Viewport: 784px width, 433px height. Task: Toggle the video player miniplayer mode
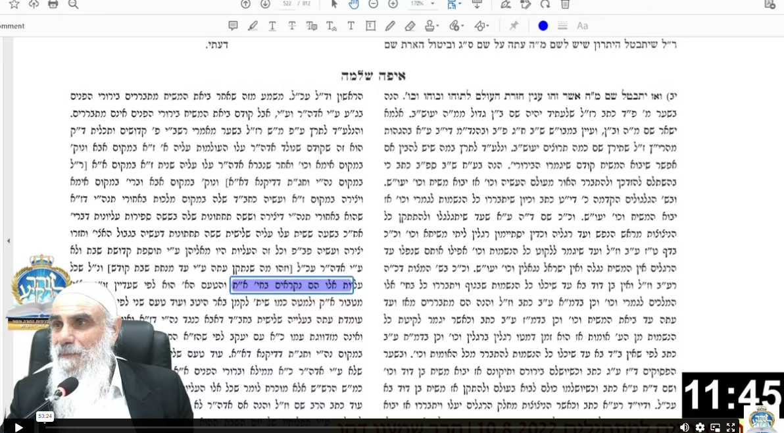point(715,427)
